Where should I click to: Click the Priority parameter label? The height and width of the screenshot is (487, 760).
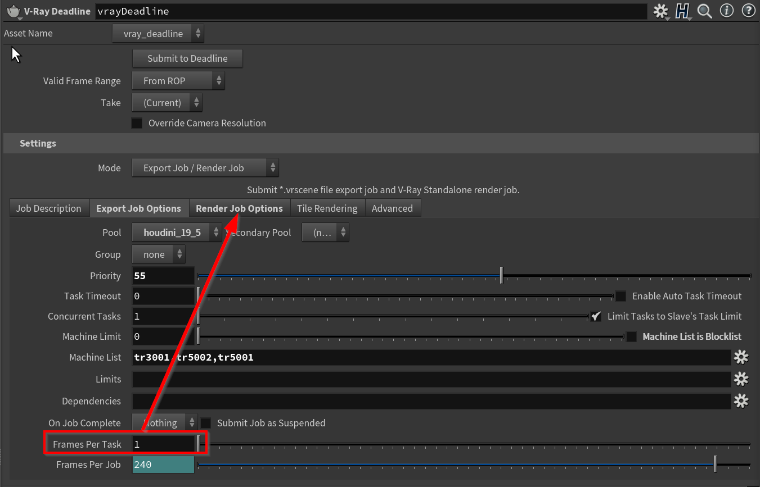(105, 276)
